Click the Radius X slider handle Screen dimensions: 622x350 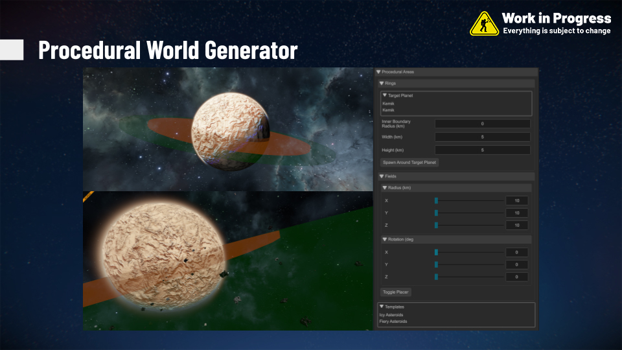point(437,201)
